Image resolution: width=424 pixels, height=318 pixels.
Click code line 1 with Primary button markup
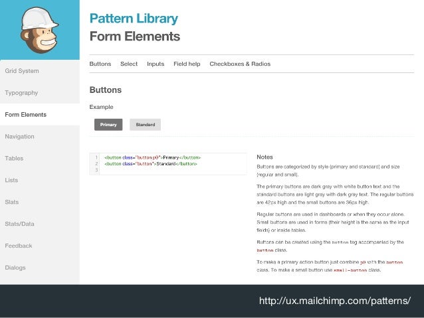point(152,157)
